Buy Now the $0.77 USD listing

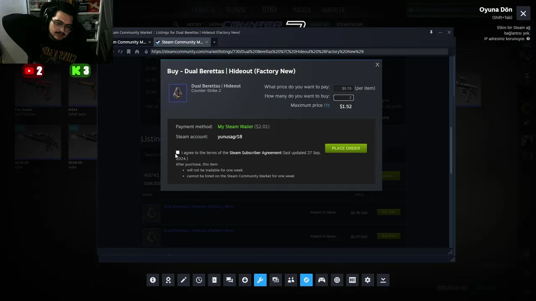[x=389, y=236]
